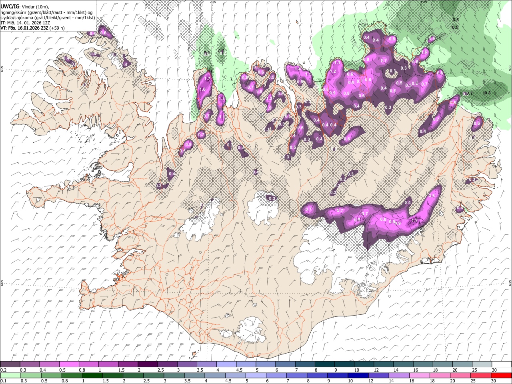Image resolution: width=512 pixels, height=384 pixels.
Task: Click the '9' label in the lower legend
Action: (329, 381)
